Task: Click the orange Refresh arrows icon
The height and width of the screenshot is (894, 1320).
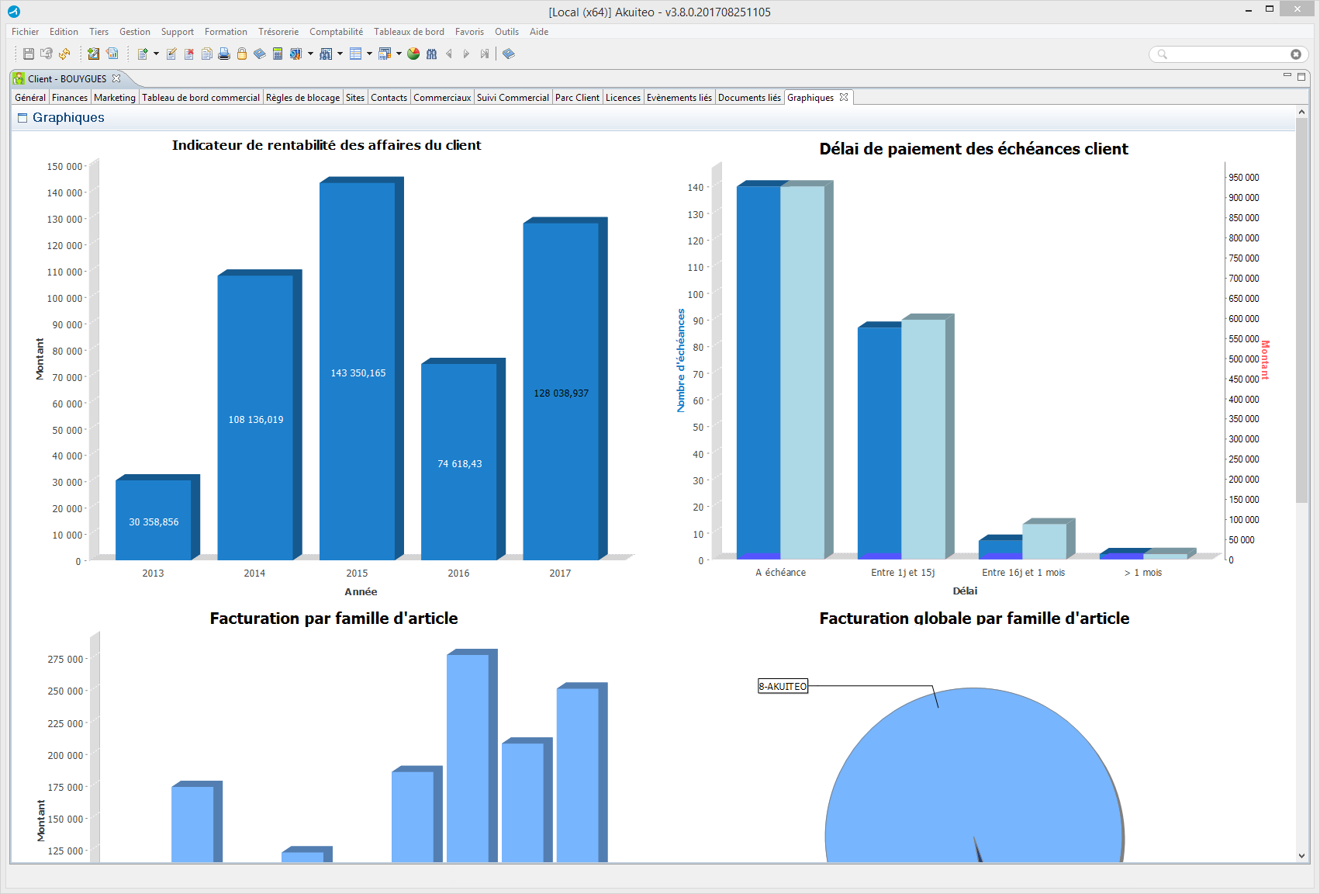Action: pos(64,54)
